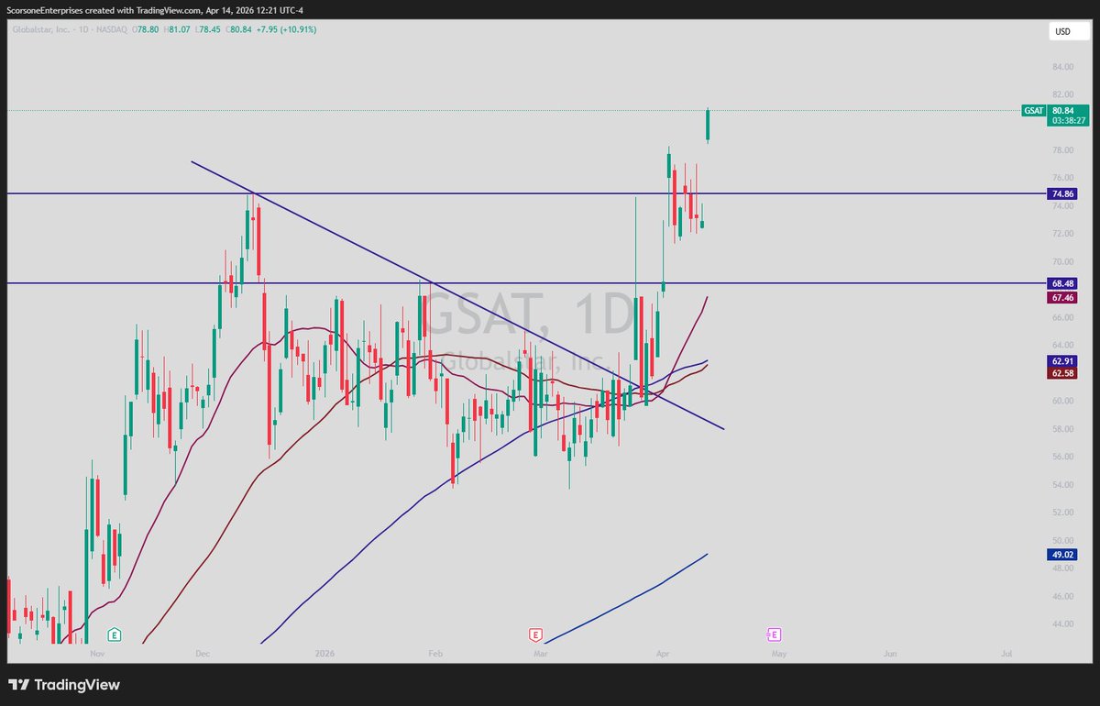
Task: Click the 84.00 price scale label
Action: [1063, 67]
